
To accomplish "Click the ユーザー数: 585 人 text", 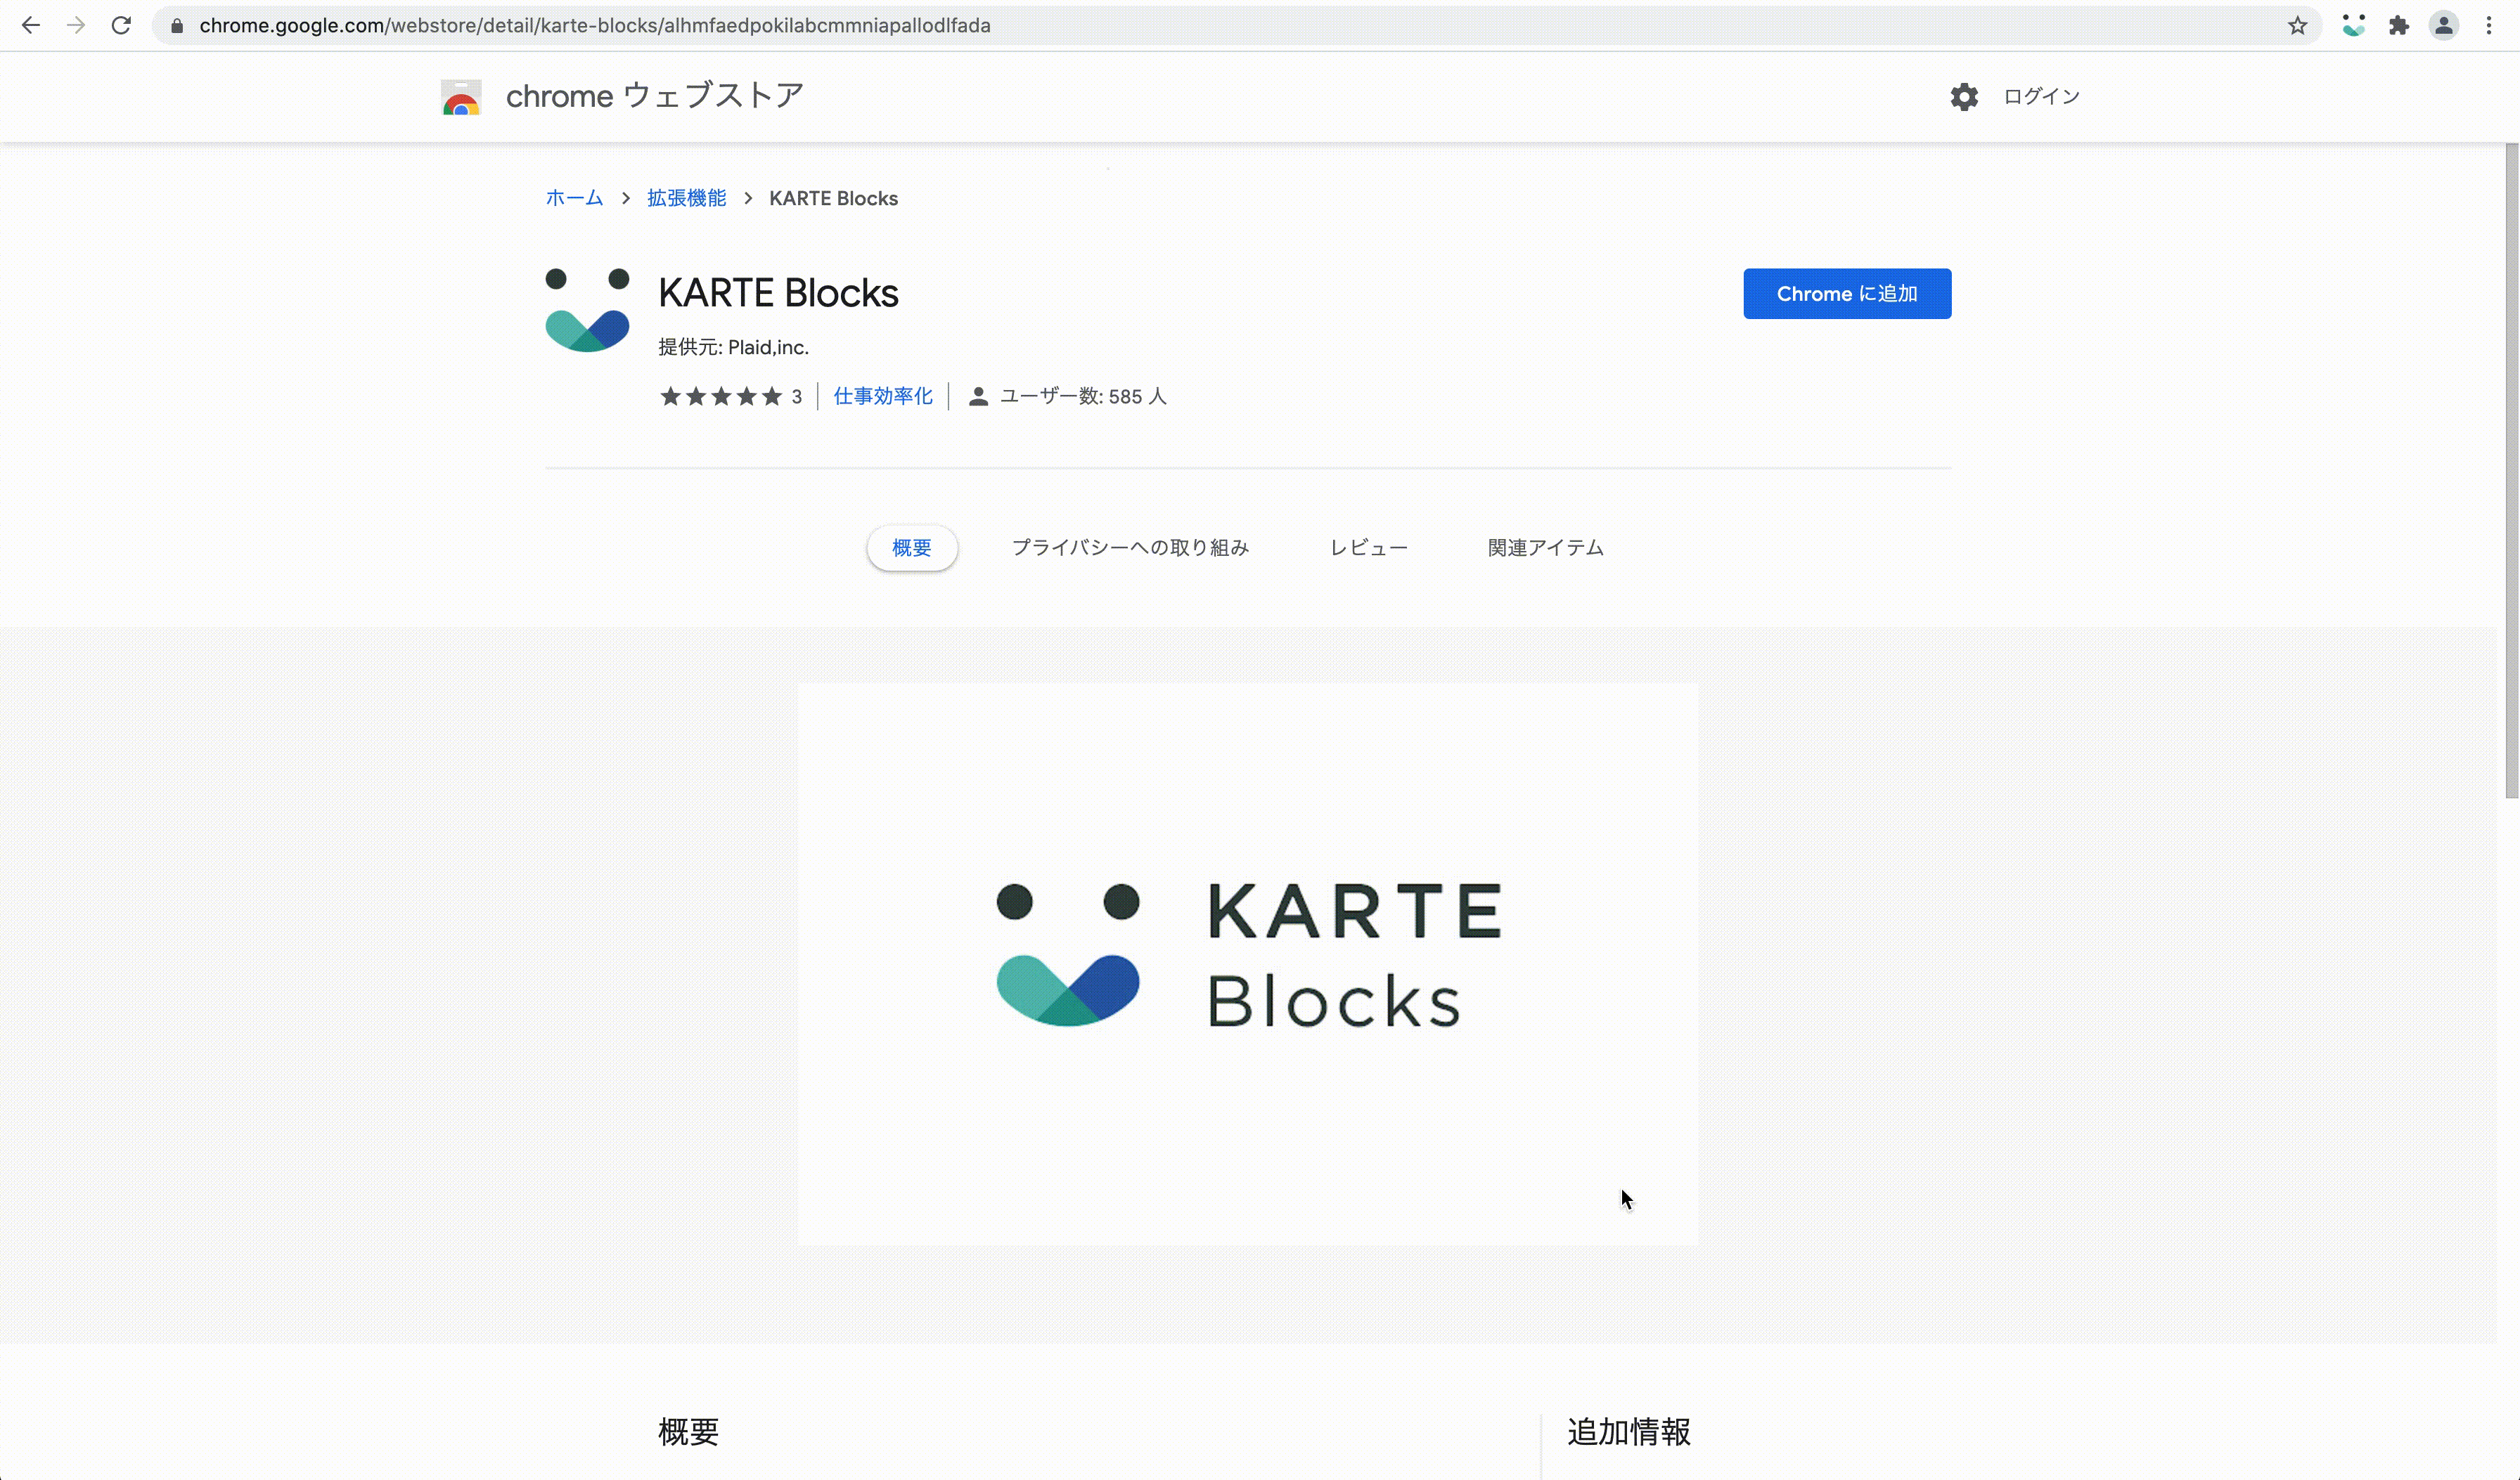I will coord(1083,397).
